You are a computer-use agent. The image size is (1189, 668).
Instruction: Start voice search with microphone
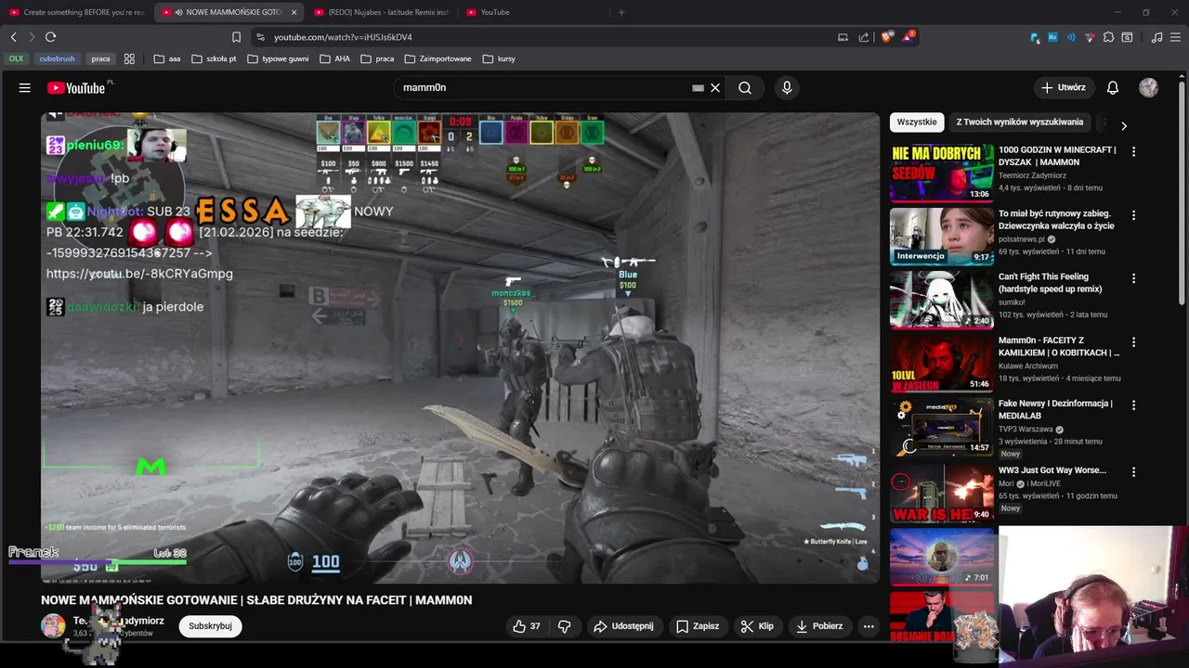click(x=787, y=87)
